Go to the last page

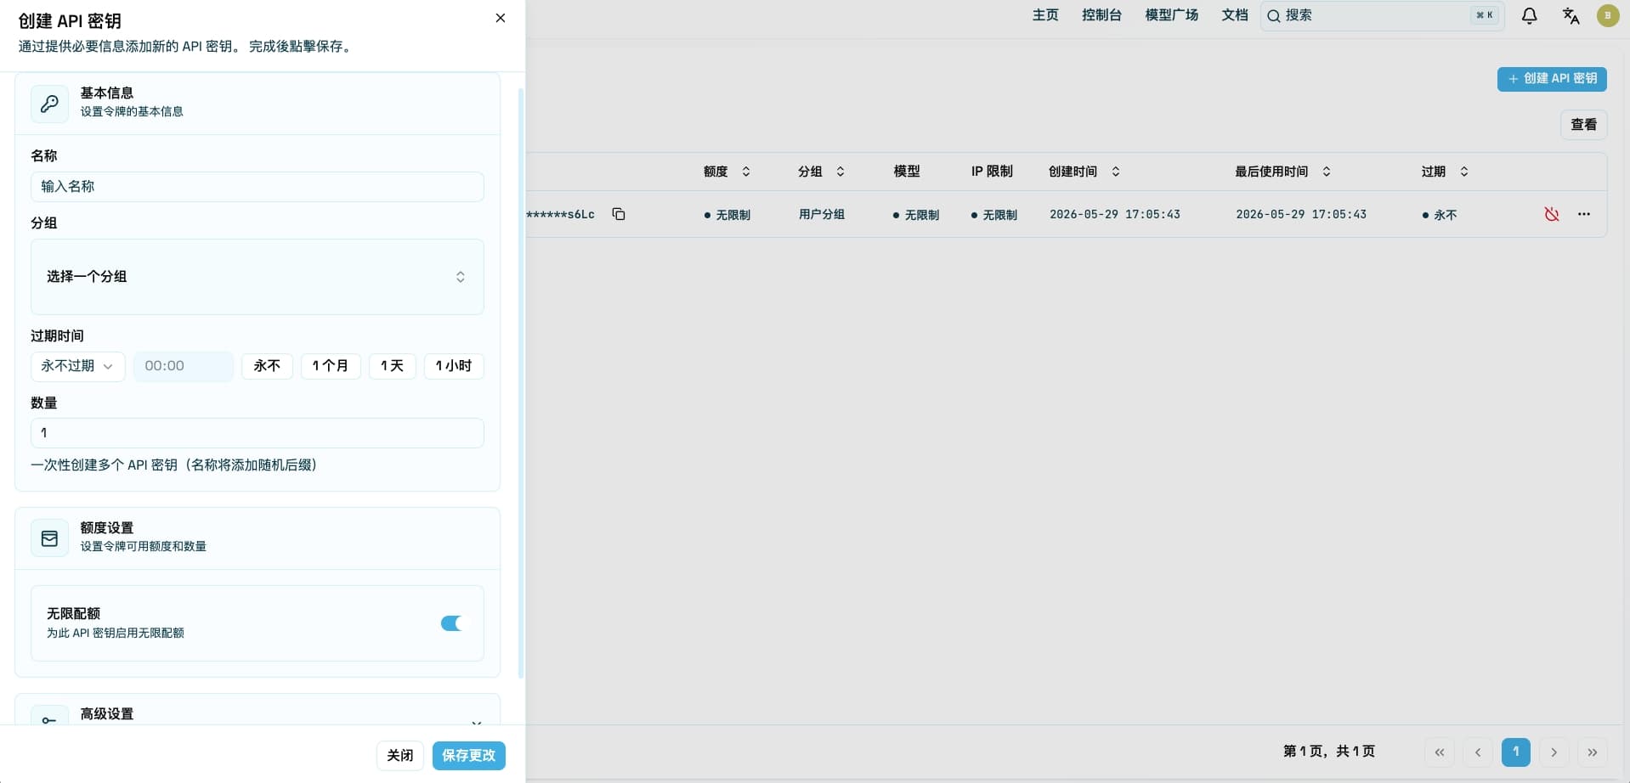(x=1593, y=752)
